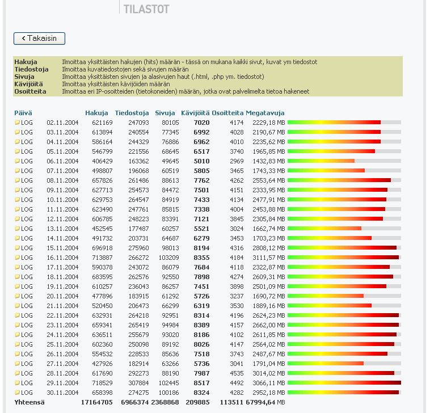
Task: Open LOG folder icon for 09.11.2004
Action: pyautogui.click(x=17, y=190)
